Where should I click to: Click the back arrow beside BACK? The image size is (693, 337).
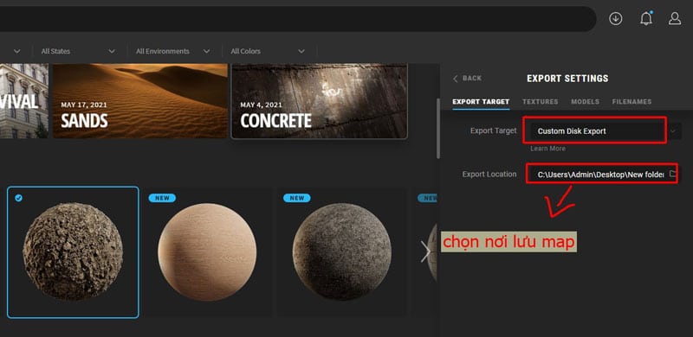tap(456, 79)
